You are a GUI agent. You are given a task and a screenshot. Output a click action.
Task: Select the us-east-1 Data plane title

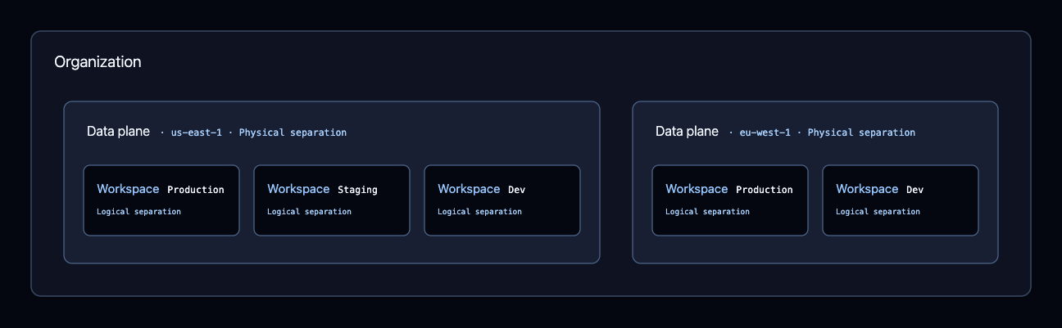[x=119, y=132]
